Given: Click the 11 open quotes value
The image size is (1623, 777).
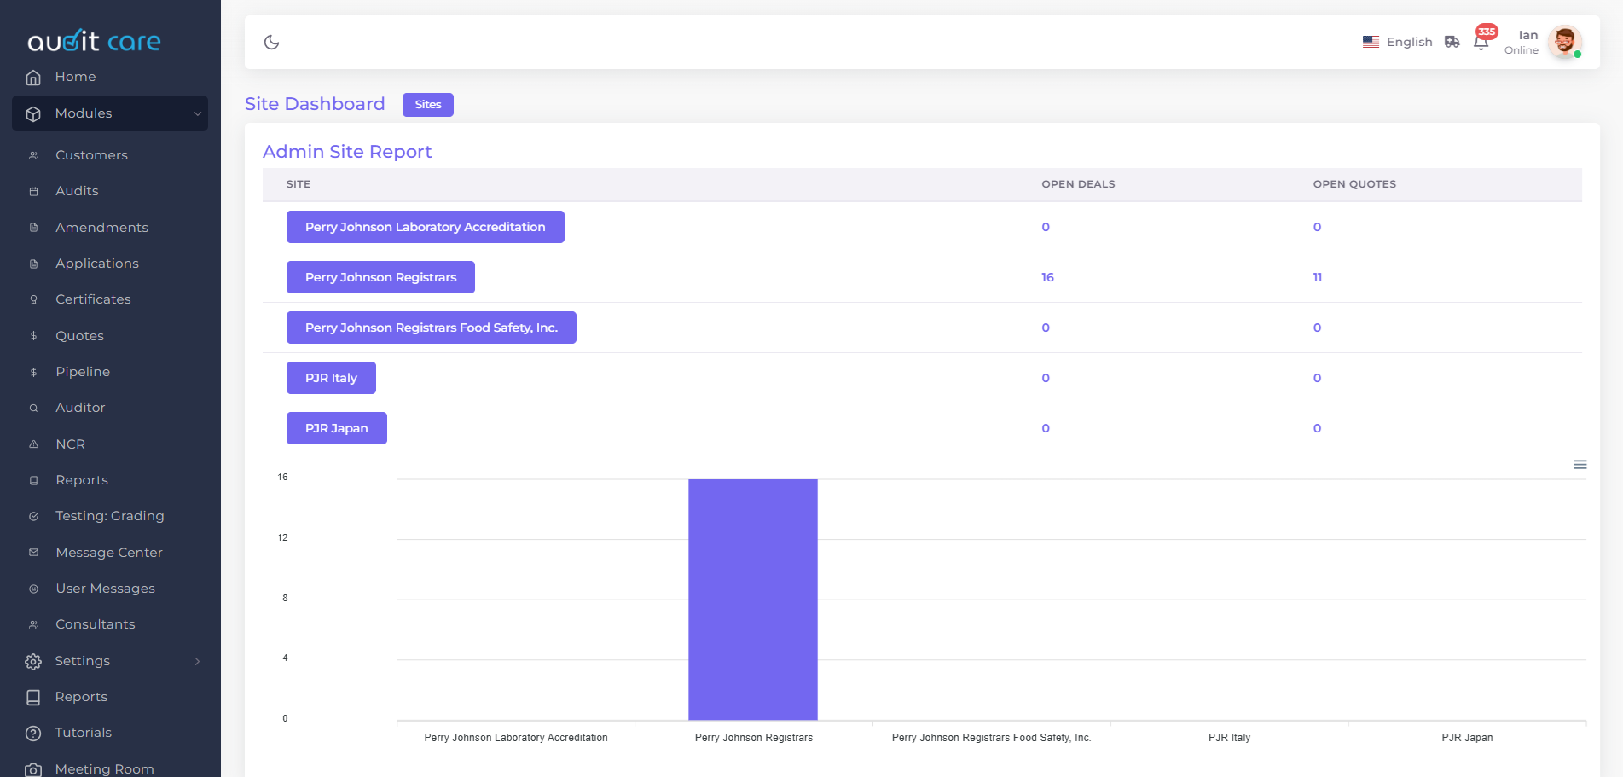Looking at the screenshot, I should (x=1317, y=277).
